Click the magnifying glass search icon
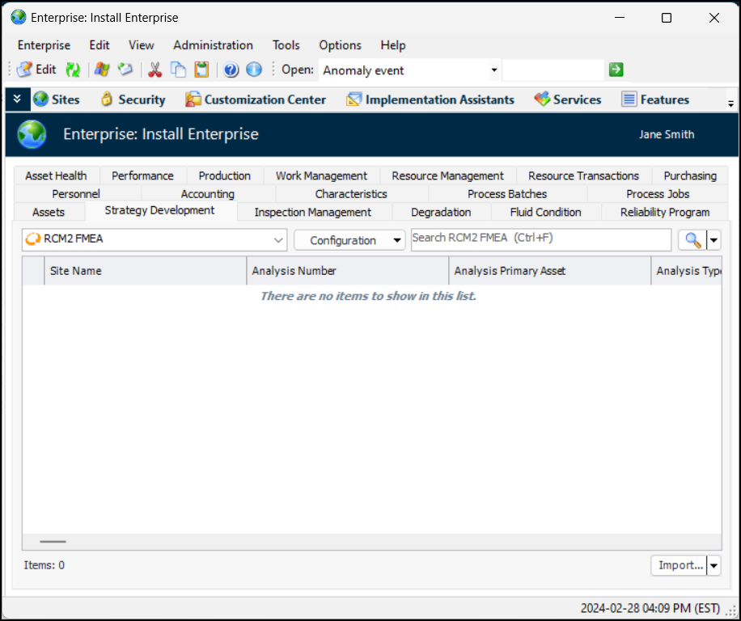 [x=693, y=240]
